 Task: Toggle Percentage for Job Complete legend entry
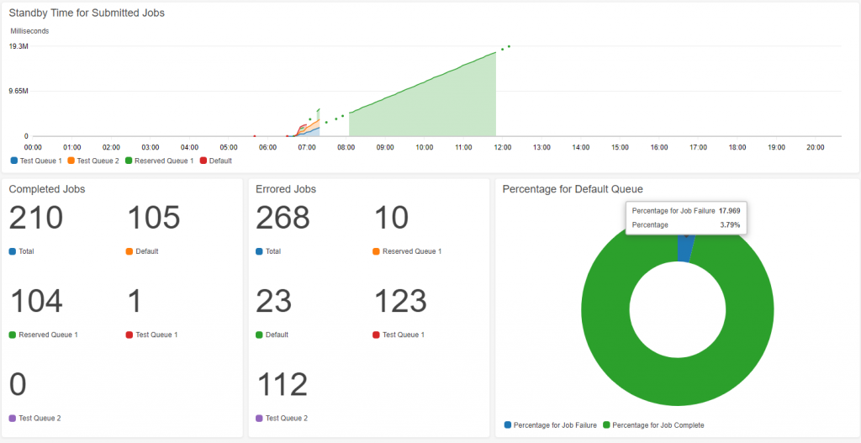(x=653, y=425)
